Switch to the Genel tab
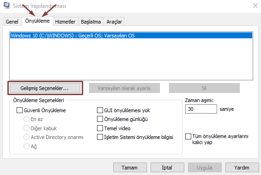 tap(12, 22)
